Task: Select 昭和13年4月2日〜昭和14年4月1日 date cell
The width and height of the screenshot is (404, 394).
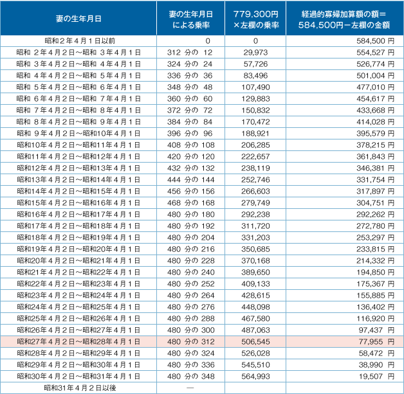Action: coord(78,180)
